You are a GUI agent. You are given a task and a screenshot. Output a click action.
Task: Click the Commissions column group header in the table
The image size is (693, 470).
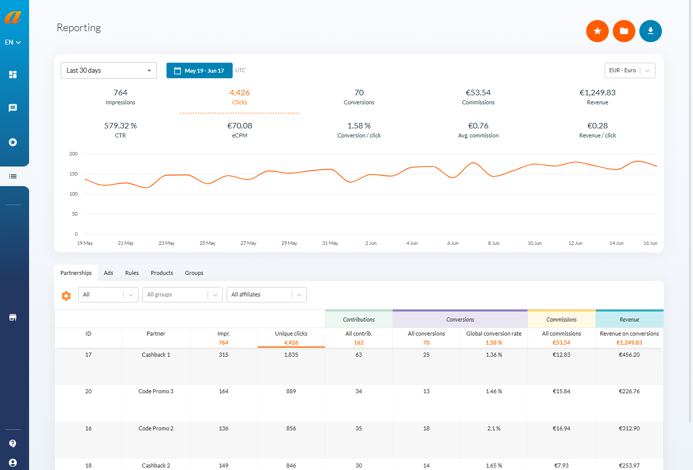tap(562, 320)
